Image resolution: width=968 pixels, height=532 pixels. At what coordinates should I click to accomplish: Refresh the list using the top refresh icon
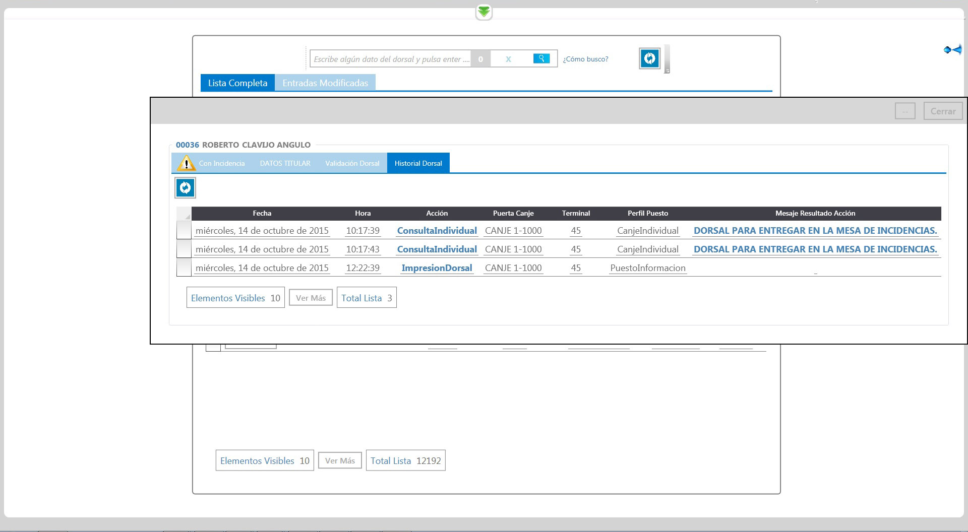click(649, 59)
